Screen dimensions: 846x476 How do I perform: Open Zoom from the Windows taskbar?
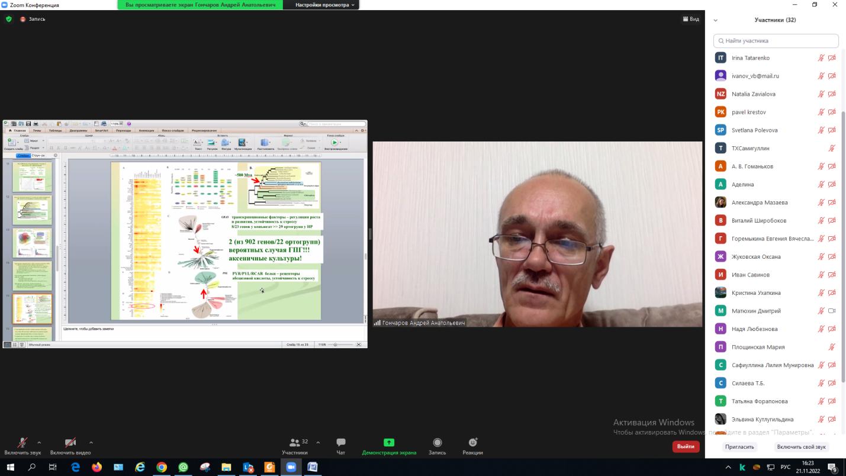coord(291,467)
